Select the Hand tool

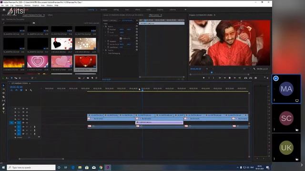(3, 108)
